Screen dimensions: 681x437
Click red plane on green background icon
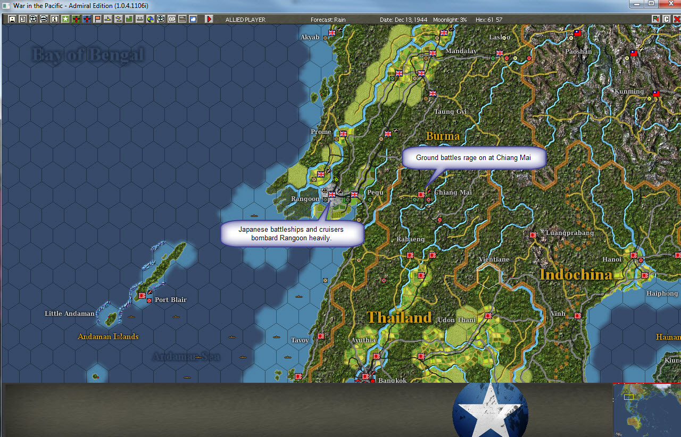pos(76,19)
